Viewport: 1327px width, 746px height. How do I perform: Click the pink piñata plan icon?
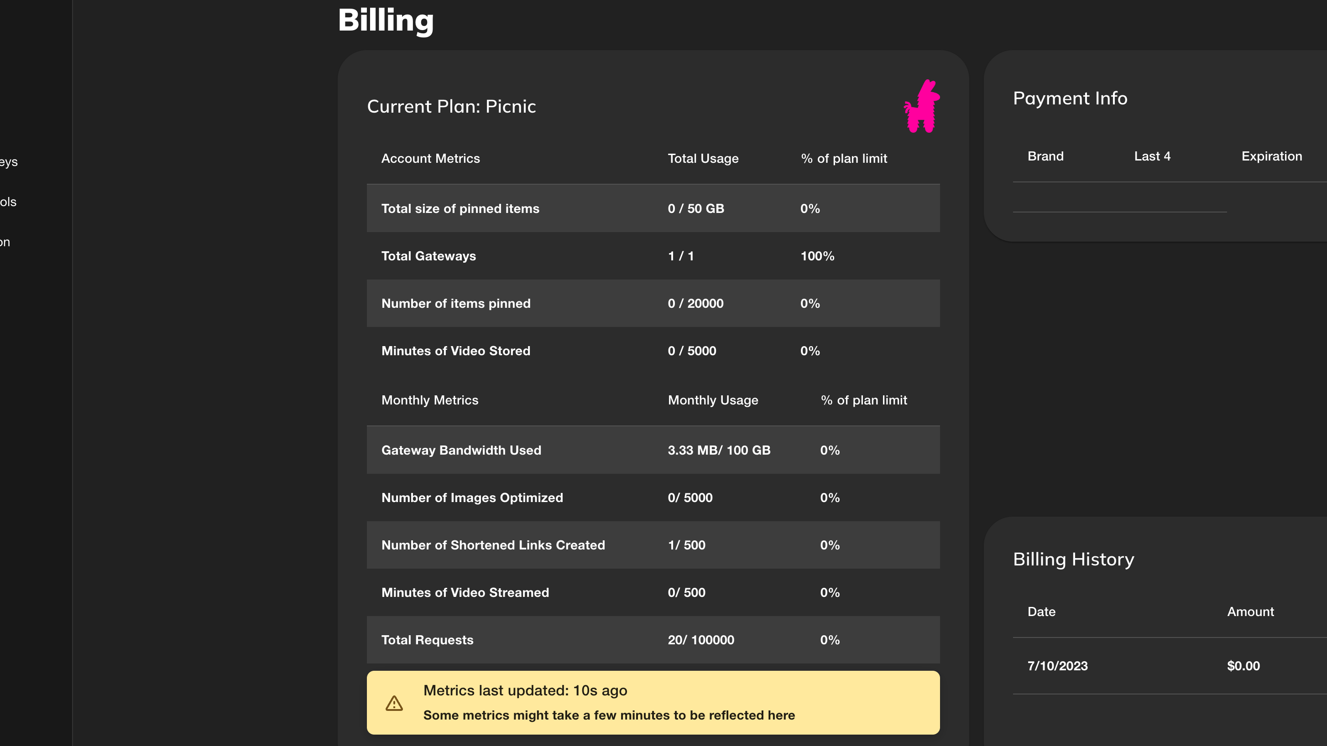point(922,107)
